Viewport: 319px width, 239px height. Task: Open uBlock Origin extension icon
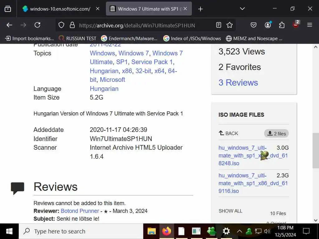click(296, 25)
